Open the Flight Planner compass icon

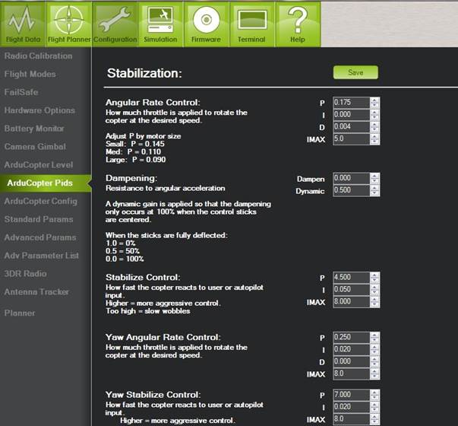(x=68, y=24)
